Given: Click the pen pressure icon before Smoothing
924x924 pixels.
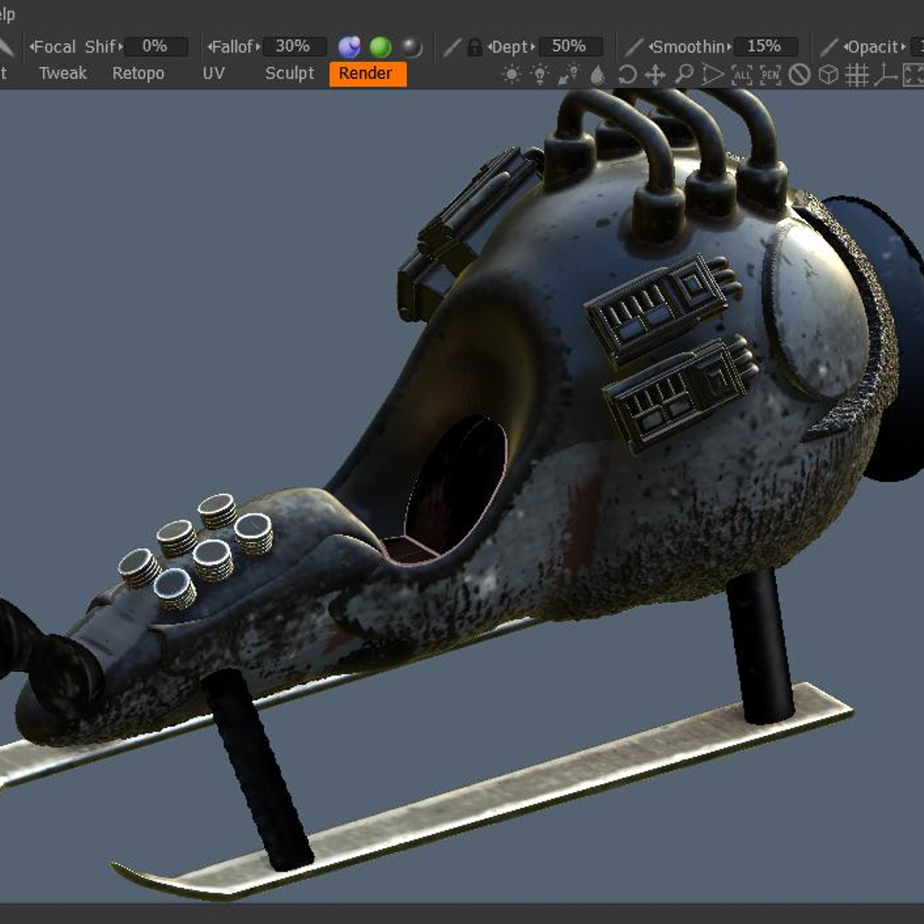Looking at the screenshot, I should coord(635,47).
